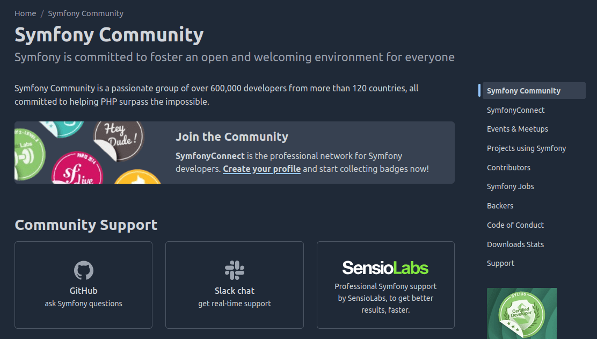View Downloads Stats from the sidebar
Viewport: 597px width, 339px height.
coord(515,244)
